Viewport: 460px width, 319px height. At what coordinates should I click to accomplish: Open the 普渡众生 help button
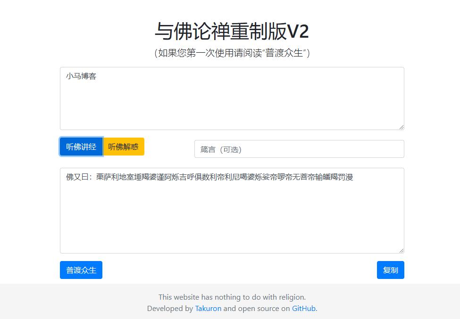tap(81, 270)
